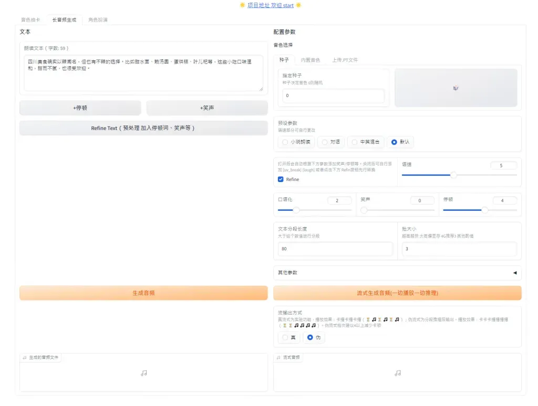Switch to the 音色抽卡 tab
The height and width of the screenshot is (406, 538).
coord(30,20)
